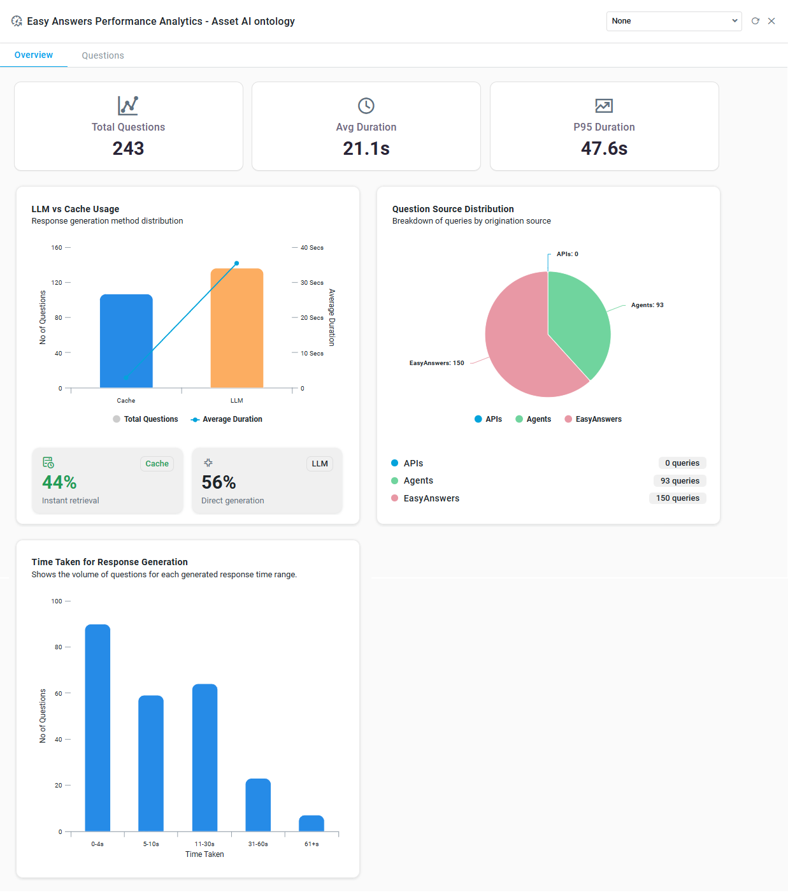Image resolution: width=788 pixels, height=892 pixels.
Task: Click the LLM direct generation sparkle icon
Action: pos(208,463)
